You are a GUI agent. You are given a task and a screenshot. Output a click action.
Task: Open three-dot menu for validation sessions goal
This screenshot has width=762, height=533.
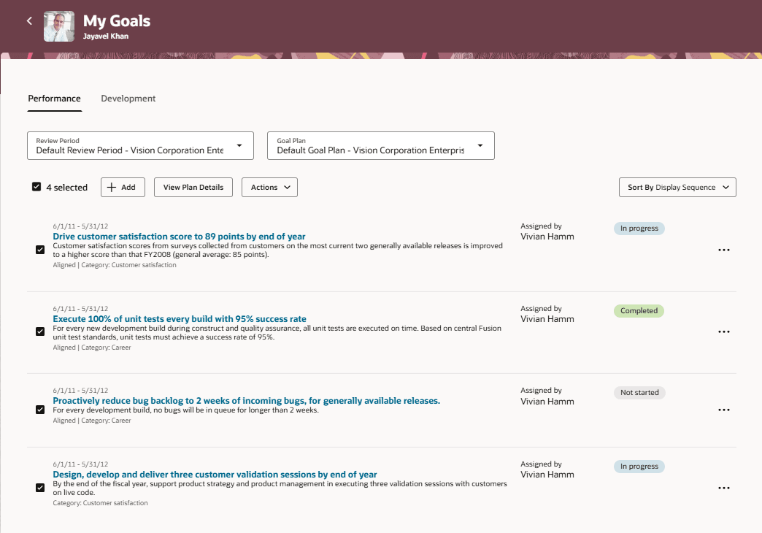coord(724,488)
